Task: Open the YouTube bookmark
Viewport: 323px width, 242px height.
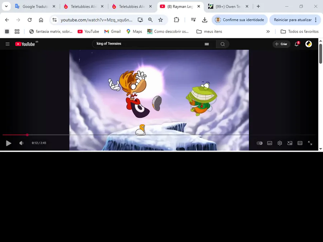Action: [88, 32]
